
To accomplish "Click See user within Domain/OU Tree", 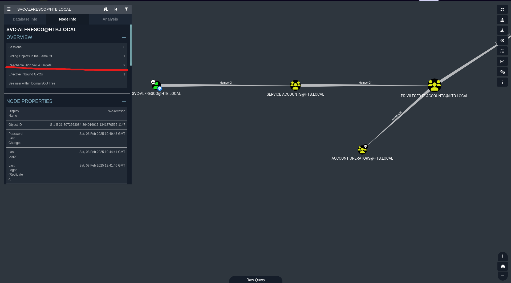I will (x=67, y=83).
